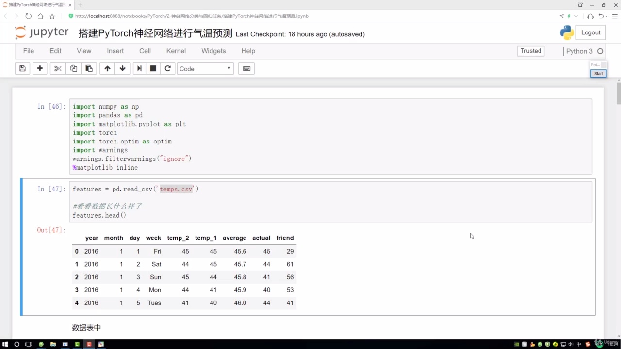The width and height of the screenshot is (621, 349).
Task: Insert a new cell with the plus icon
Action: [40, 68]
